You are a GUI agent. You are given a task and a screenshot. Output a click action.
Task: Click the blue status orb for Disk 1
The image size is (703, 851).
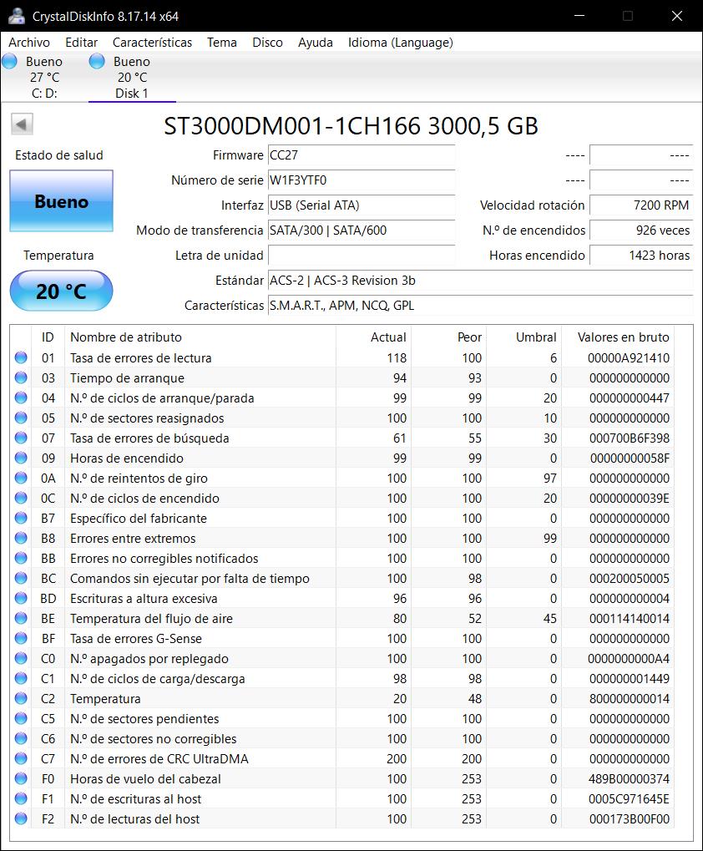pos(97,61)
